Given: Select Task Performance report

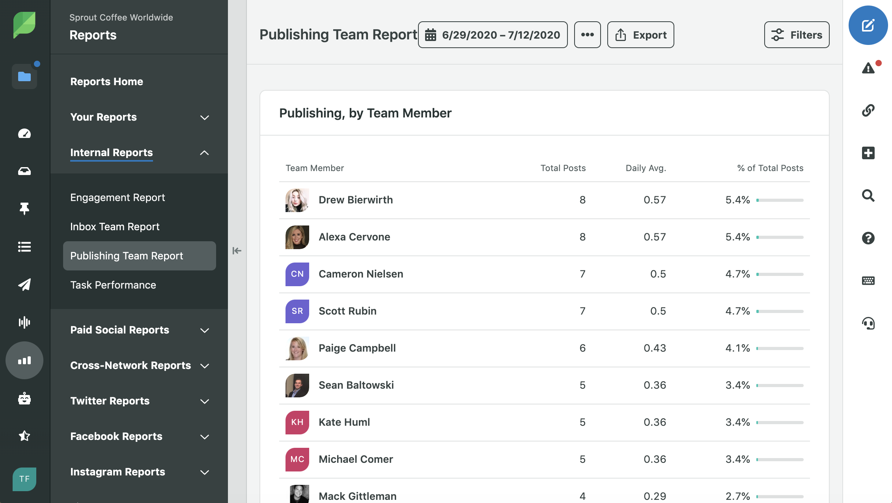Looking at the screenshot, I should 113,285.
